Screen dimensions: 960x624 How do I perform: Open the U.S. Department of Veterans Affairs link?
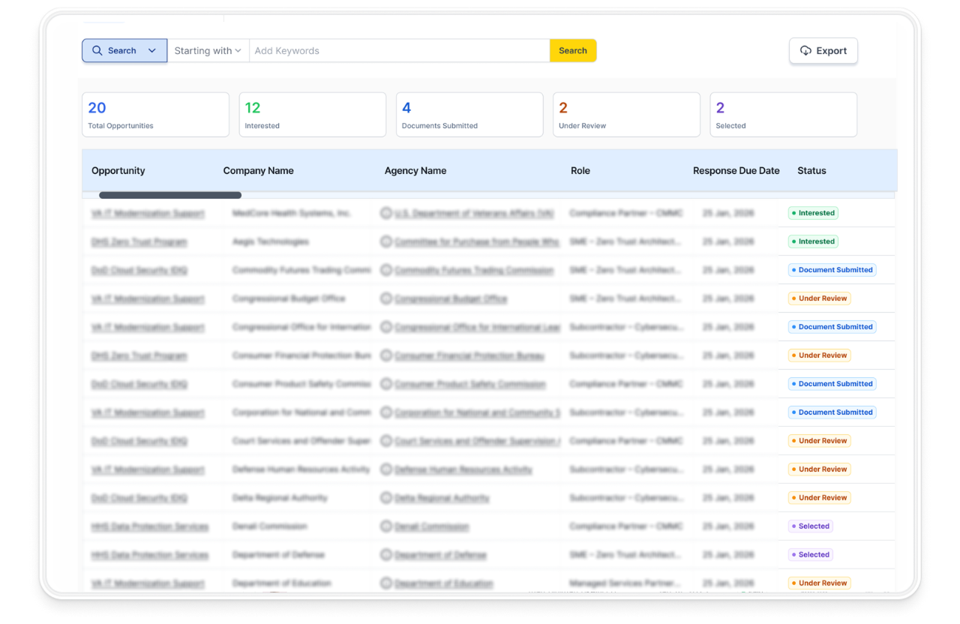click(475, 214)
